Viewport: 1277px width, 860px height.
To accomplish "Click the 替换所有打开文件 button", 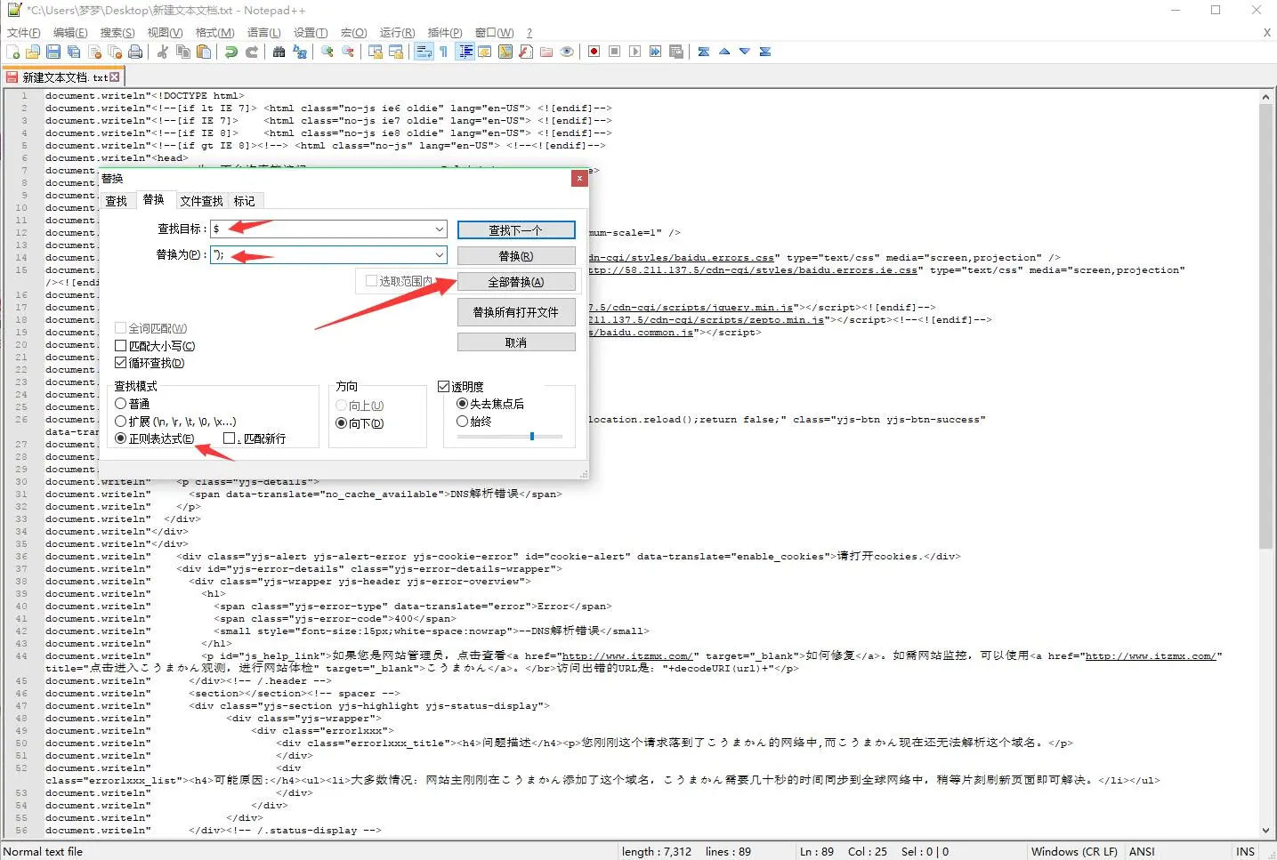I will point(516,312).
